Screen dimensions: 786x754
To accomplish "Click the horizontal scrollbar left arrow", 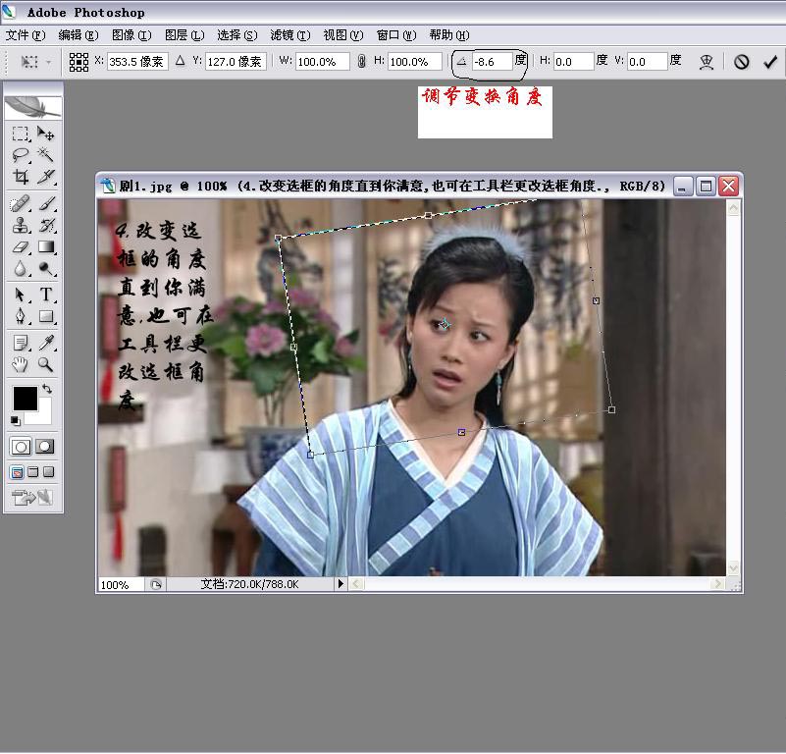I will (356, 583).
